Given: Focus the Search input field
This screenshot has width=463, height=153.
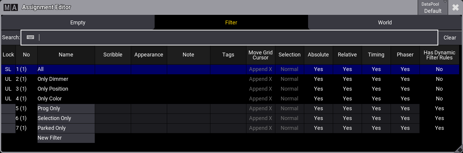Looking at the screenshot, I should 235,38.
